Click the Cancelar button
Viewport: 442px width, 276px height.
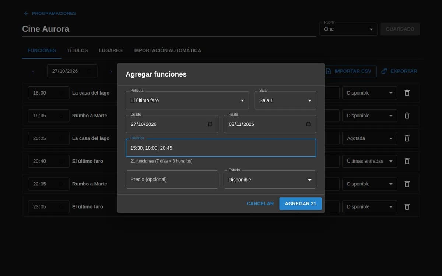pyautogui.click(x=260, y=204)
